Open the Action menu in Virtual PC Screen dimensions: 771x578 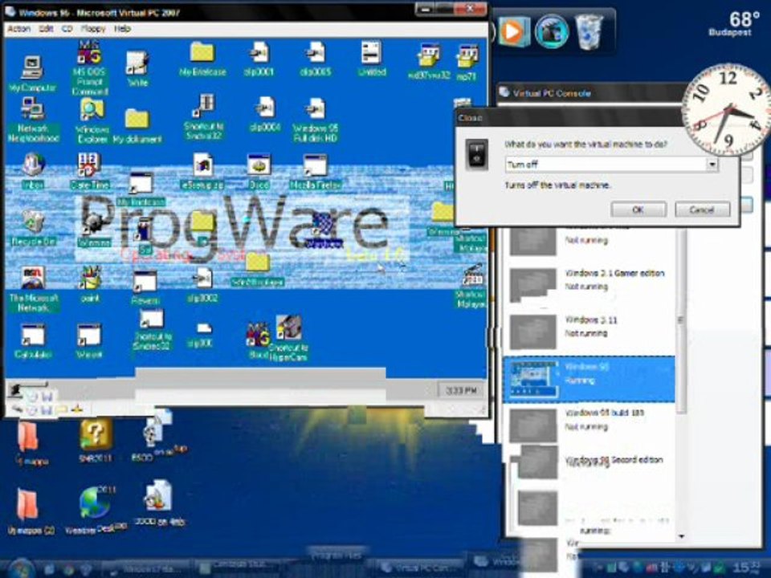[x=19, y=29]
